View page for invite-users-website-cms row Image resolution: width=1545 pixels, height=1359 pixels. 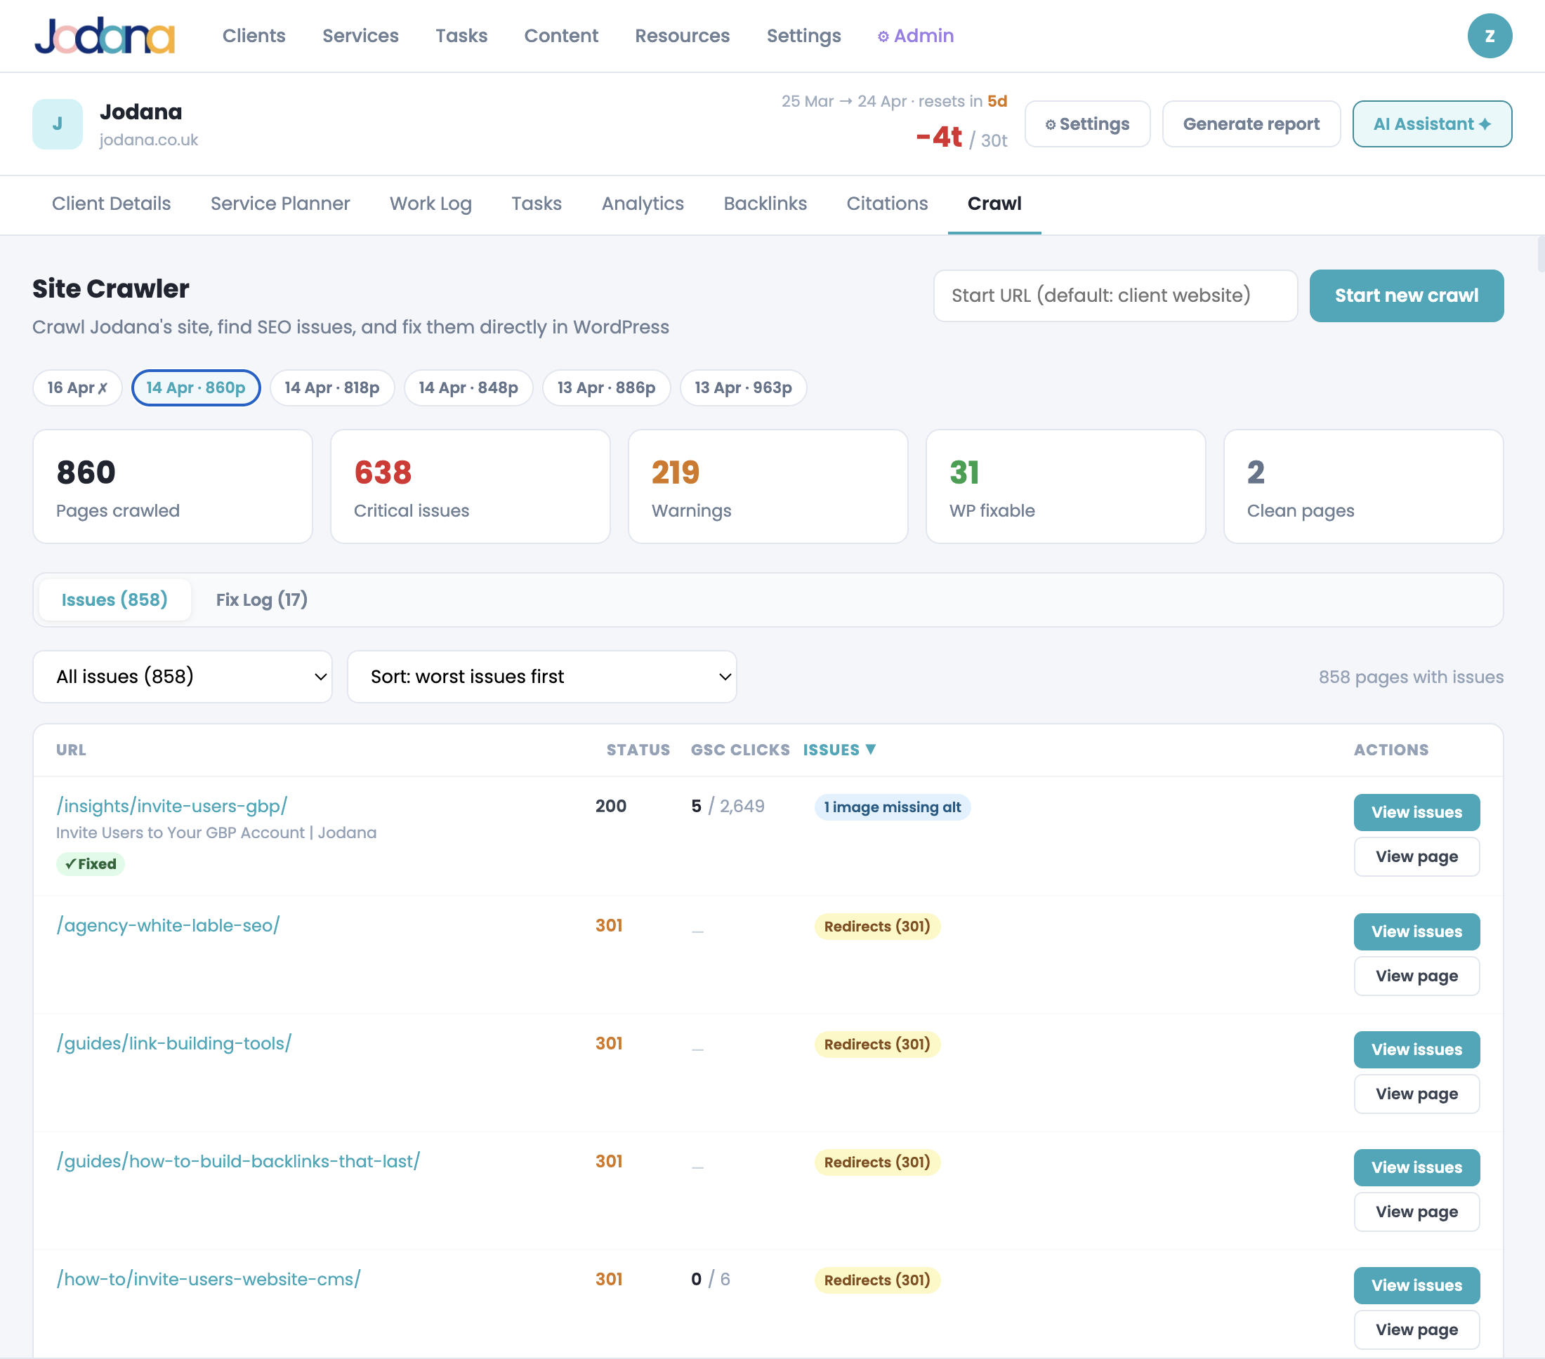(x=1416, y=1330)
